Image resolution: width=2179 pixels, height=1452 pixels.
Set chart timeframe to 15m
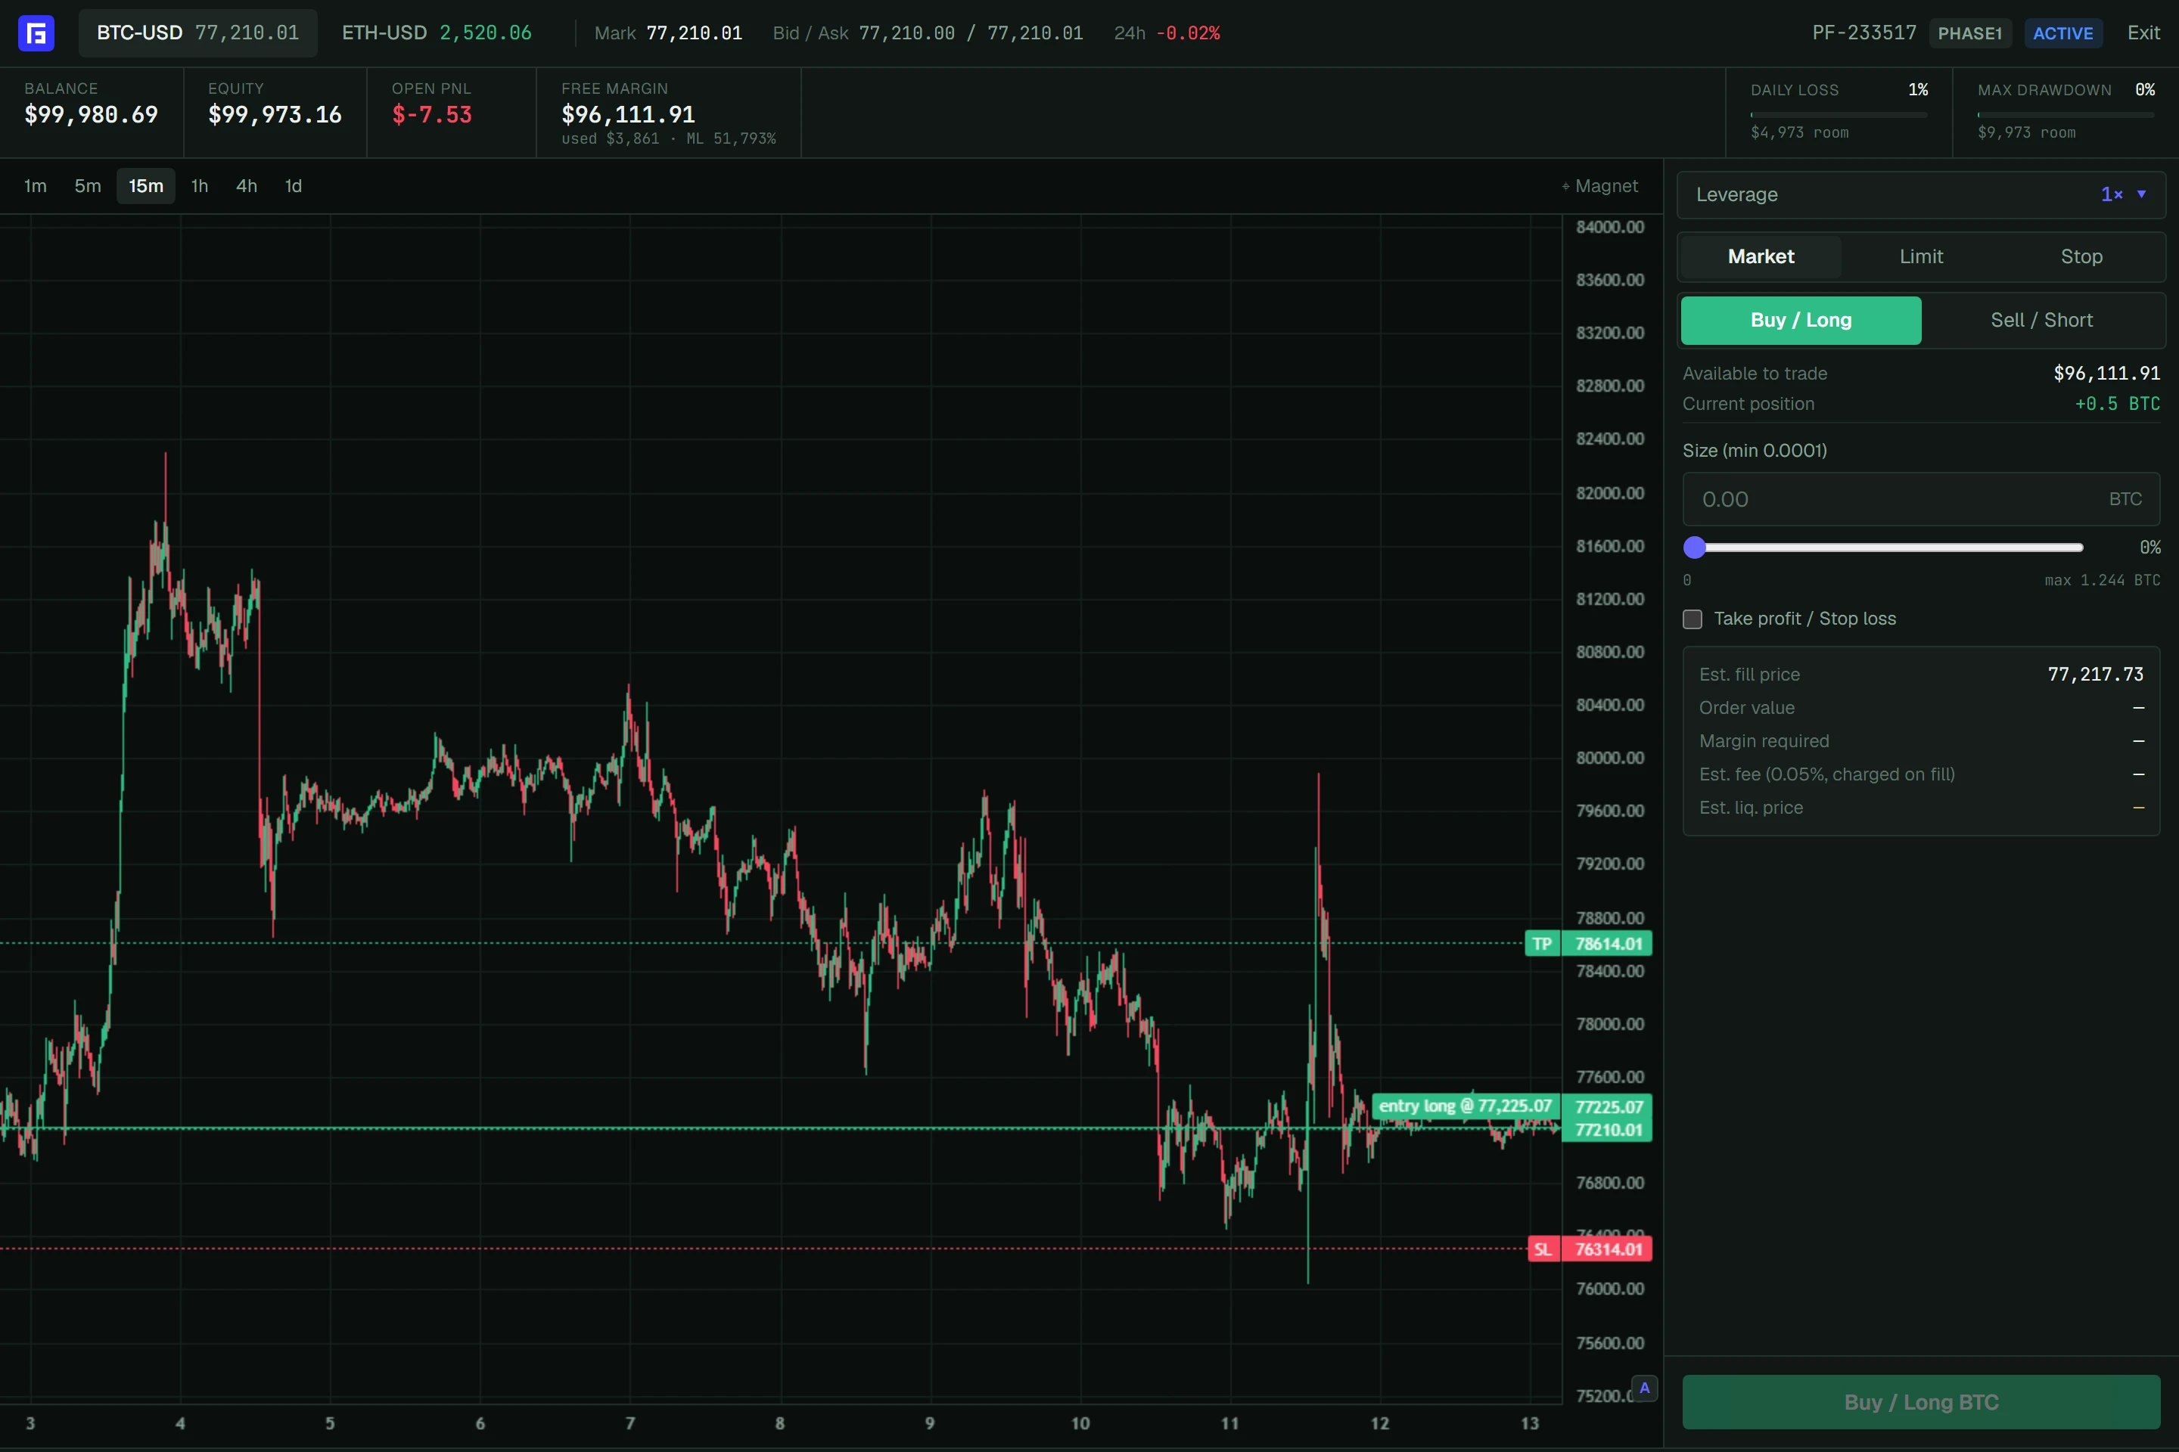146,186
